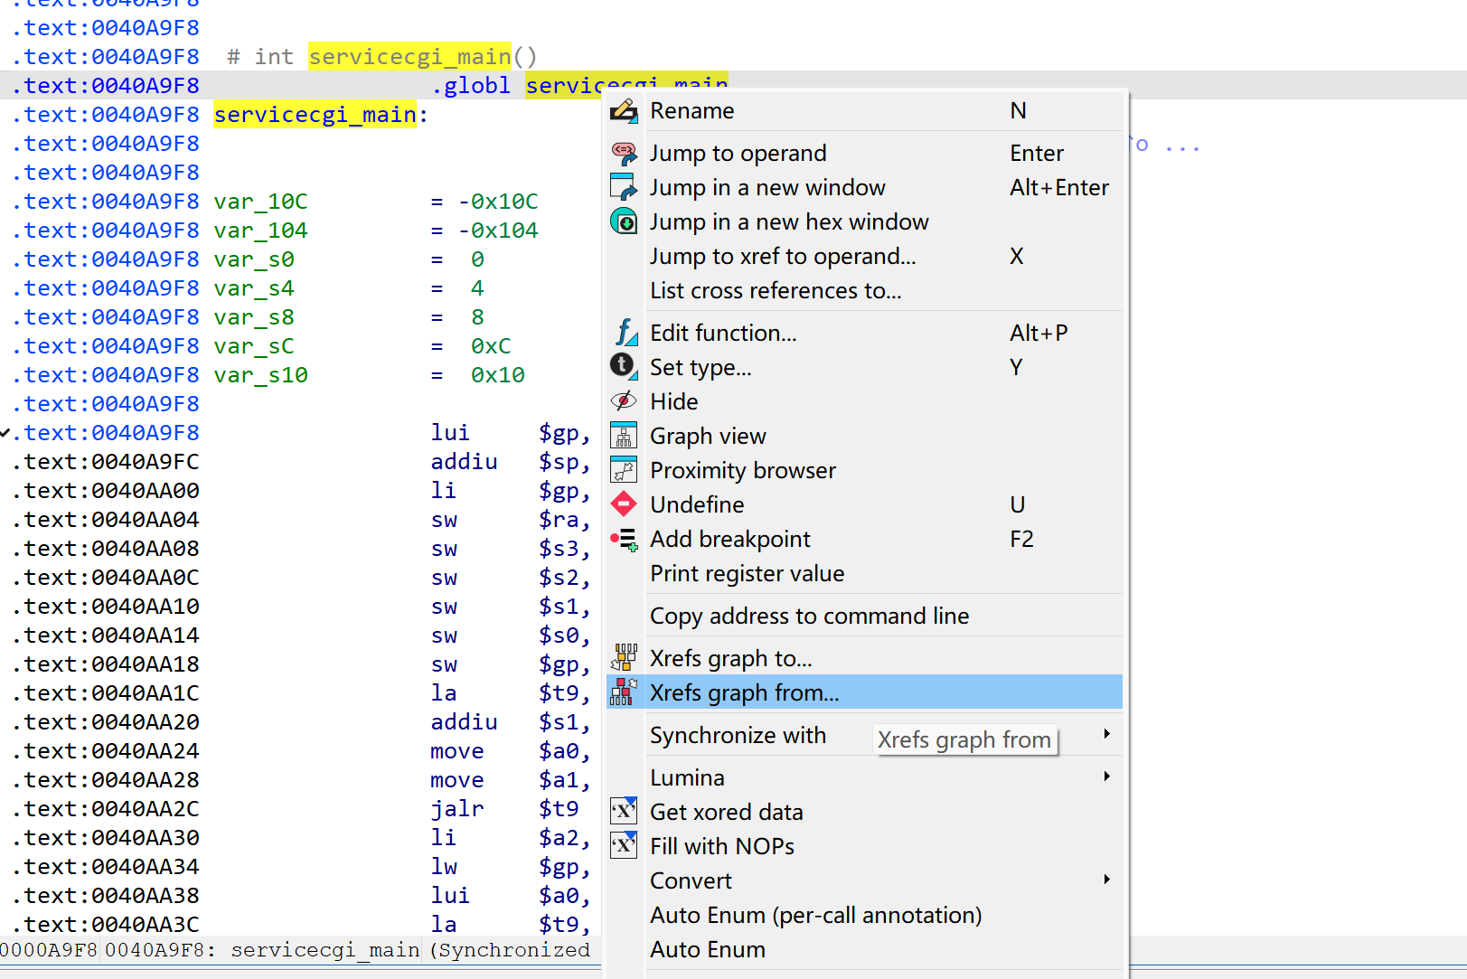1467x979 pixels.
Task: Click the Graph view icon
Action: pos(624,436)
